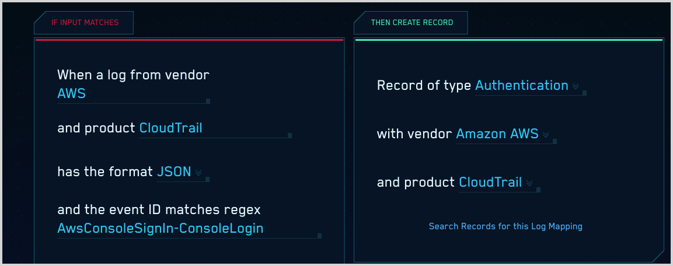
Task: Click the chevron beside record product CloudTrail
Action: 529,183
